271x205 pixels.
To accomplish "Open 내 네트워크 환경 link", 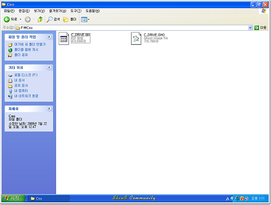I will coord(26,96).
